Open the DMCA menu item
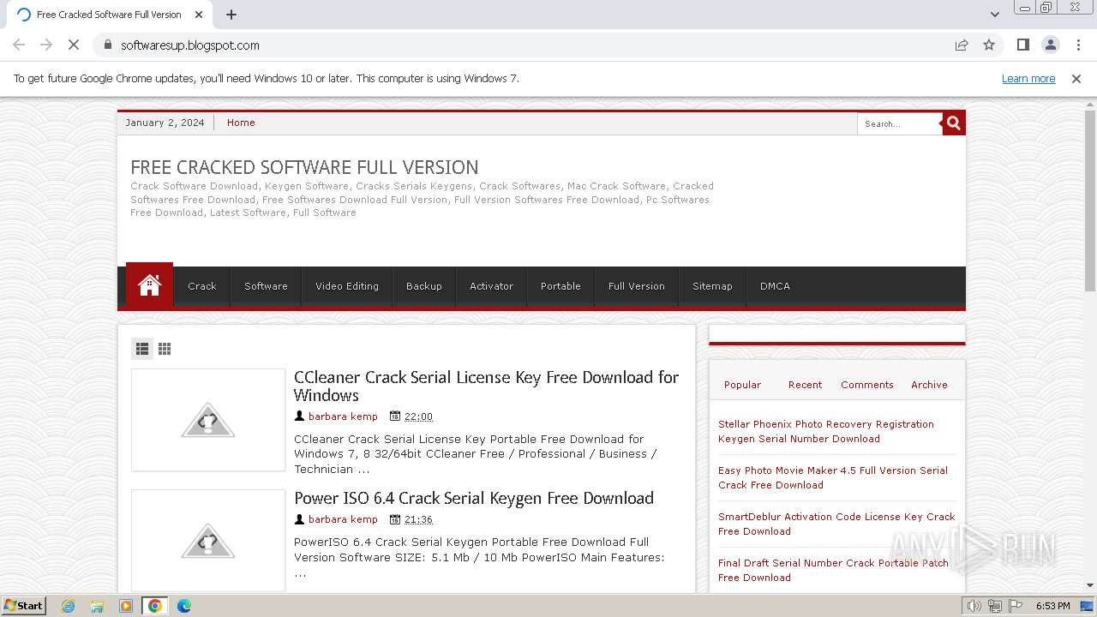Viewport: 1097px width, 617px height. tap(775, 286)
